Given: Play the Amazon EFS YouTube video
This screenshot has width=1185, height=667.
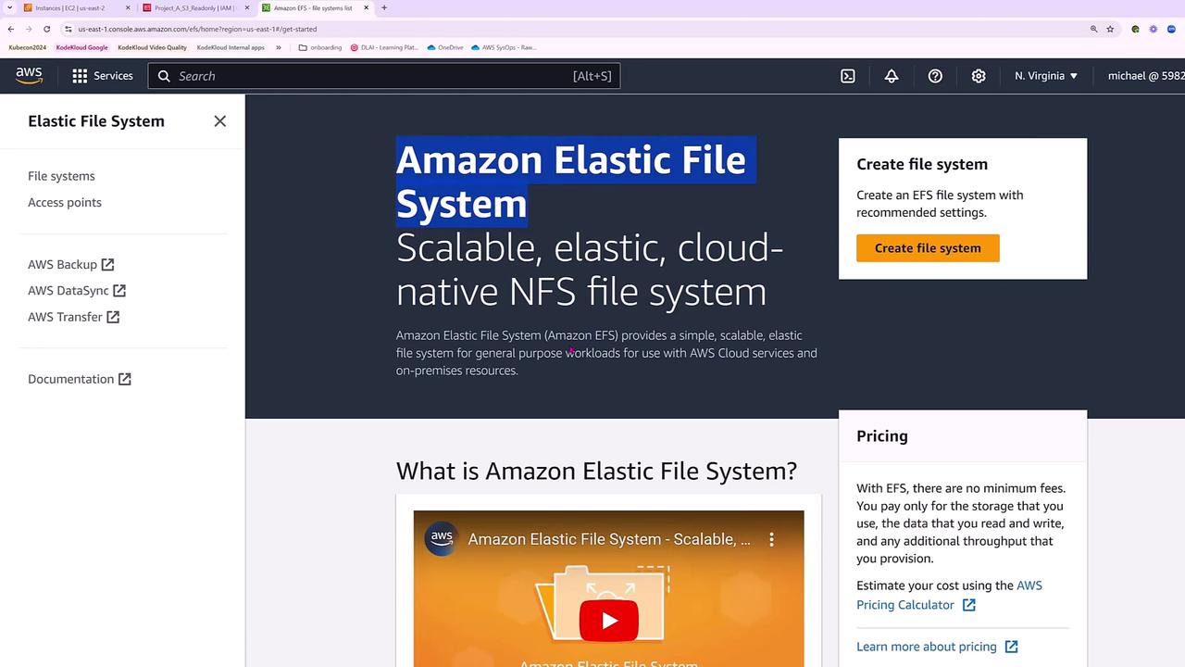Looking at the screenshot, I should pyautogui.click(x=608, y=621).
